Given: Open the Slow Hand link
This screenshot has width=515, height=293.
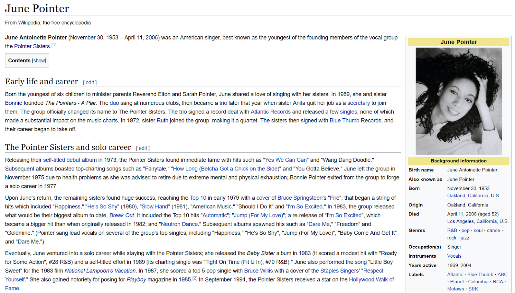Looking at the screenshot, I should tap(155, 206).
